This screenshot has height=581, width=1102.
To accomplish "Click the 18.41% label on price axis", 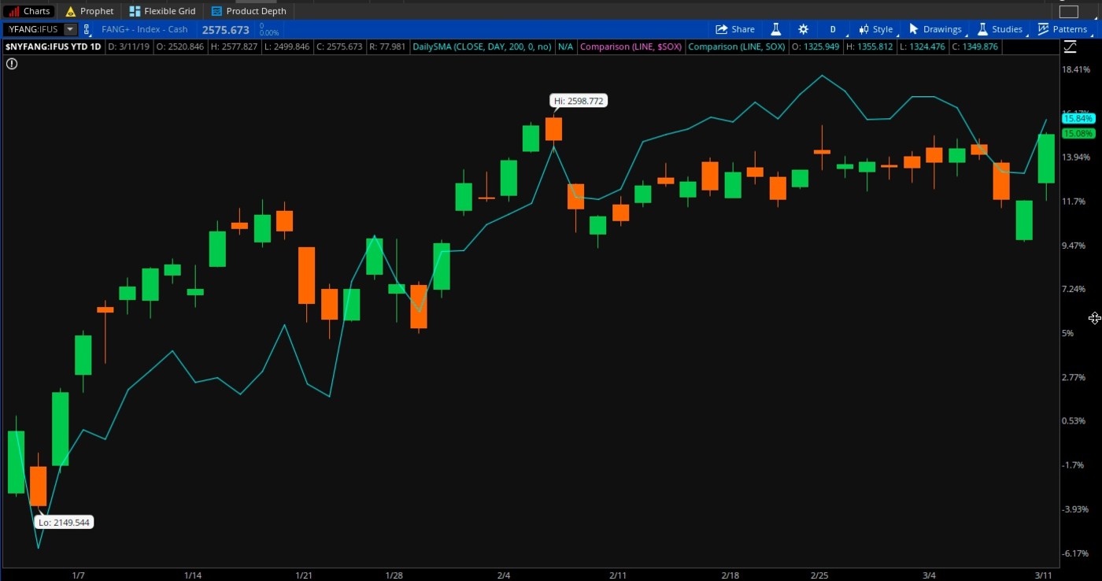I will 1076,69.
